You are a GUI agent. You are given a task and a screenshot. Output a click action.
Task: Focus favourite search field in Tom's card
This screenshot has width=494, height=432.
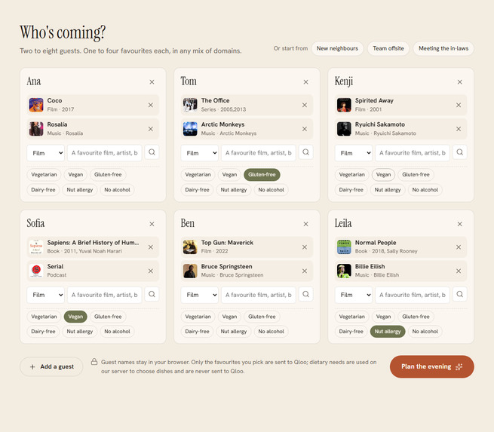click(259, 153)
